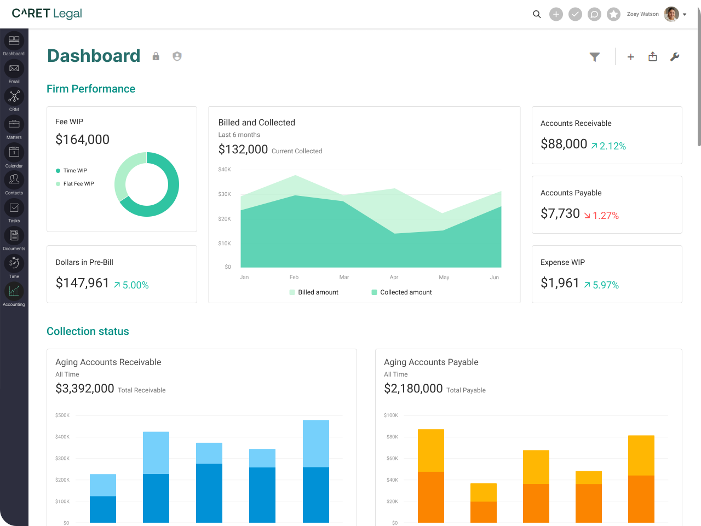Open dashboard settings wrench icon
This screenshot has height=526, width=701.
(675, 57)
